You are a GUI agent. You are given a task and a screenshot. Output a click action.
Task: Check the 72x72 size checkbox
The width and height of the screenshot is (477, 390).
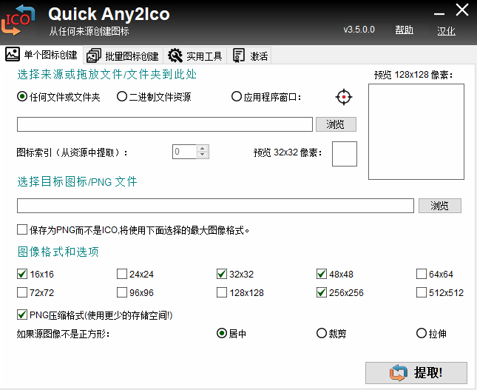[x=22, y=292]
